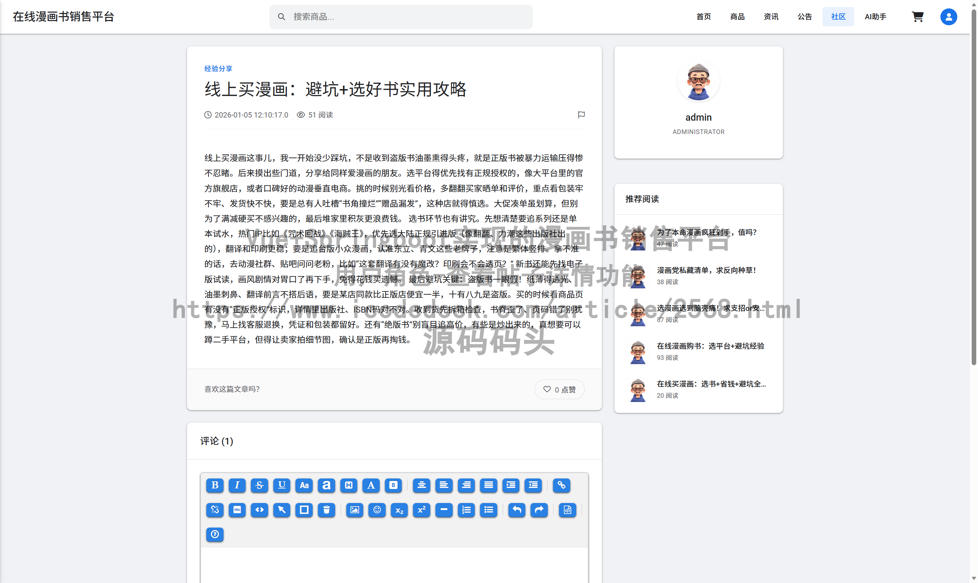Open recommended post 漫画党私藏清单

pyautogui.click(x=706, y=270)
